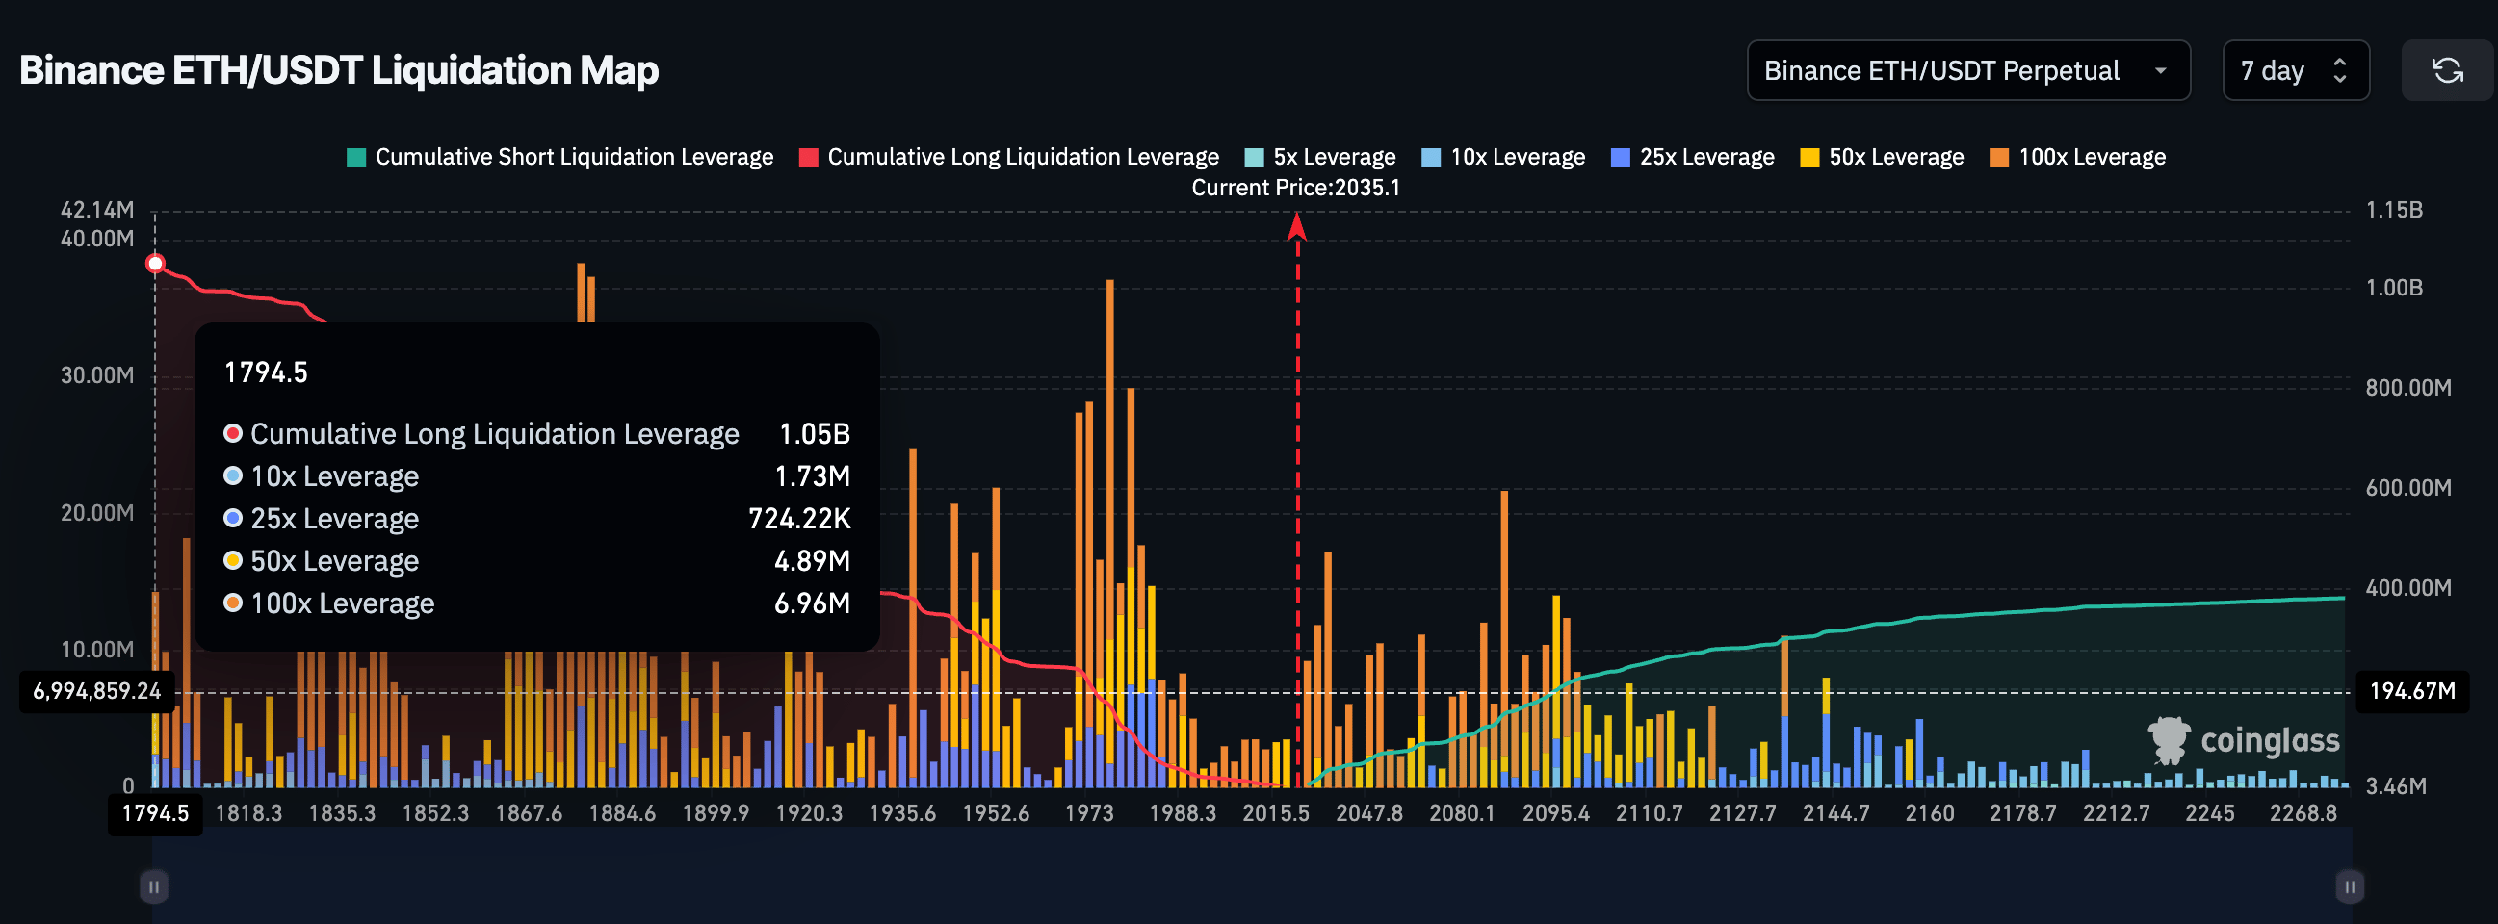The image size is (2498, 924).
Task: Click the red current price arrowhead
Action: coord(1296,227)
